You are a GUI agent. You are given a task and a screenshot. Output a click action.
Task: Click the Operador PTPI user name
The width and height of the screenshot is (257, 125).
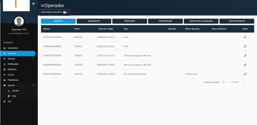tap(19, 30)
